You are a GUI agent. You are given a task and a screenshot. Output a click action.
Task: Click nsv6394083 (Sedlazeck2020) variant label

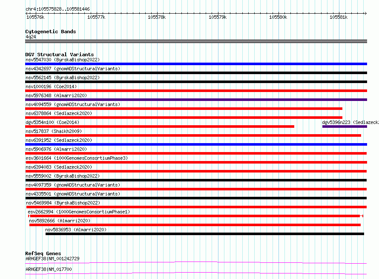click(59, 167)
